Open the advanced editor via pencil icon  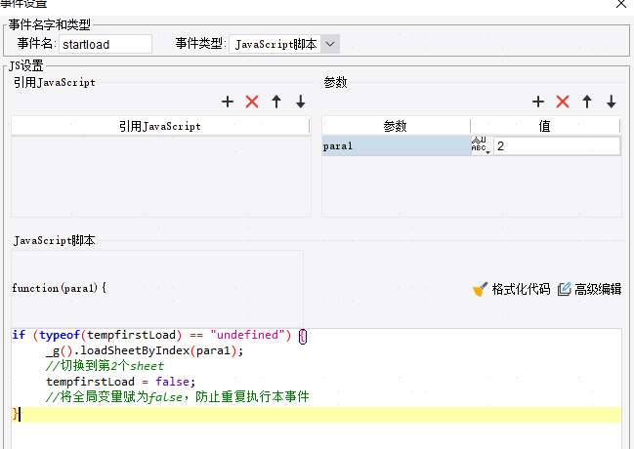(x=564, y=289)
